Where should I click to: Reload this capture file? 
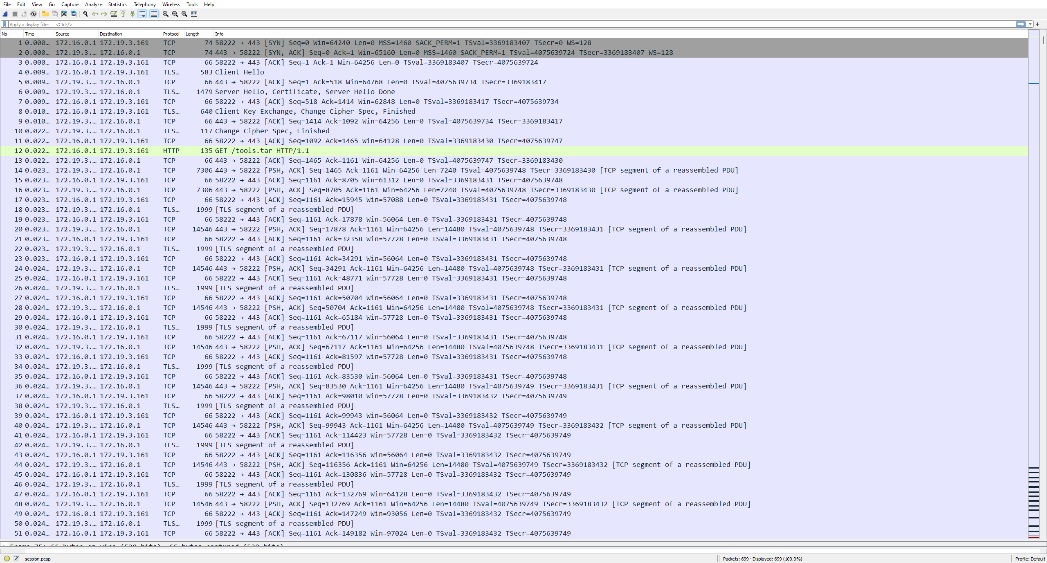point(74,14)
